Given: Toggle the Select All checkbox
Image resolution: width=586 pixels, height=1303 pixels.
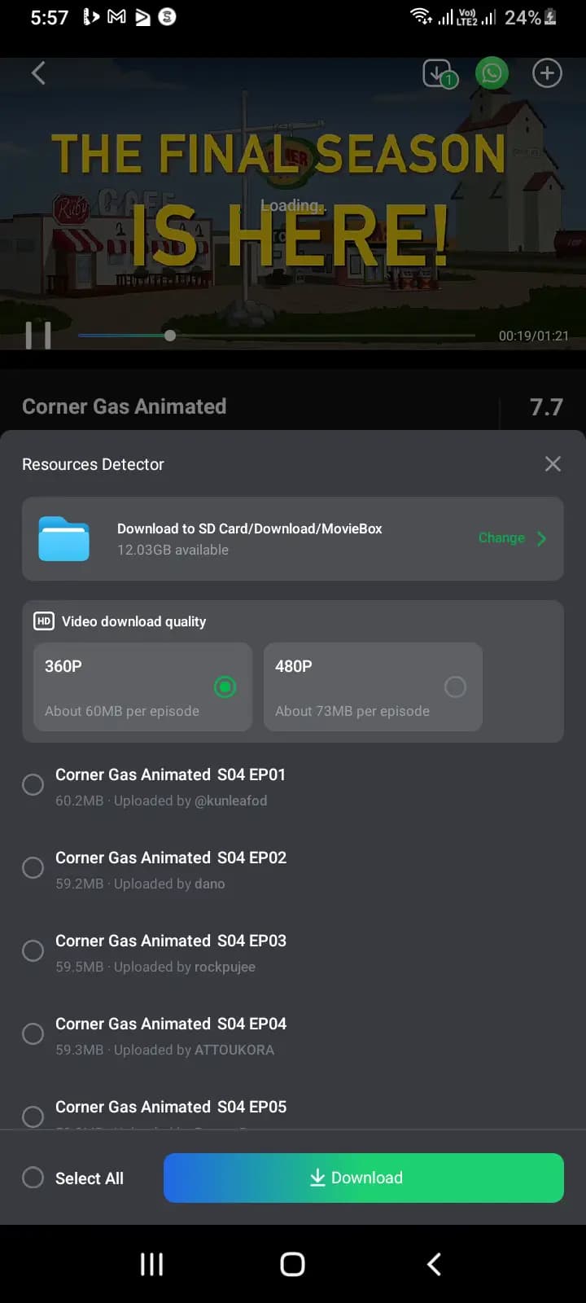Looking at the screenshot, I should coord(33,1178).
